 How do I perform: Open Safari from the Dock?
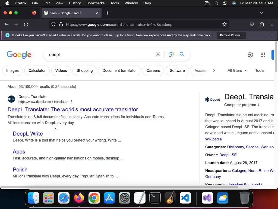(x=64, y=198)
